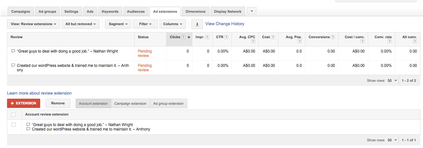
Task: Click the '1 - 1 of 1' pagination text
Action: pos(409,140)
